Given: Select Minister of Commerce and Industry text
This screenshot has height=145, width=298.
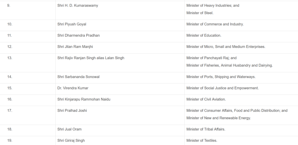Looking at the screenshot, I should pos(215,24).
